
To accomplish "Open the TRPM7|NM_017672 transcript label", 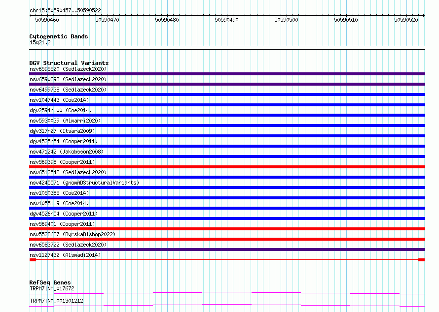I will [x=52, y=288].
